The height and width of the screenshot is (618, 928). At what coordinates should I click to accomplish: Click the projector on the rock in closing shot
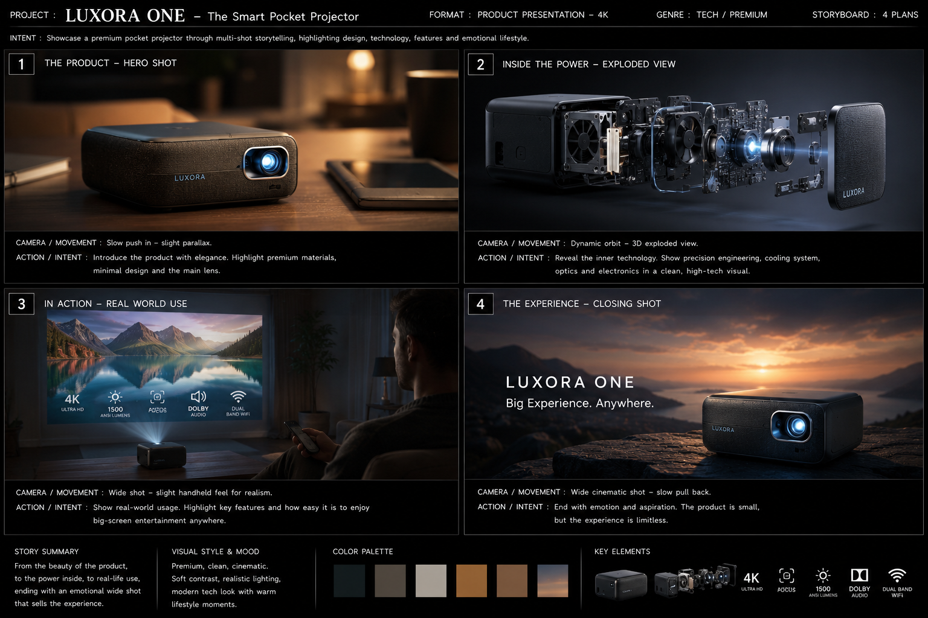[782, 427]
